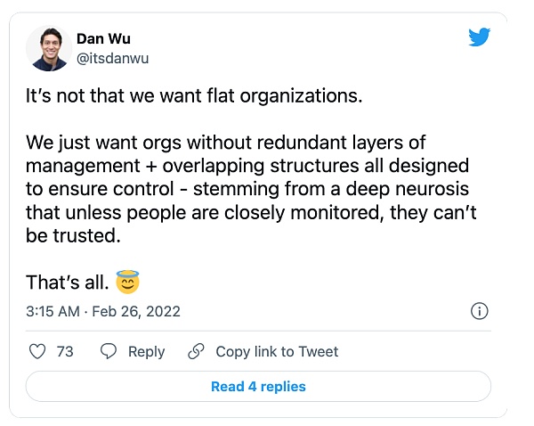
Task: Select Copy link to Tweet text
Action: (277, 352)
